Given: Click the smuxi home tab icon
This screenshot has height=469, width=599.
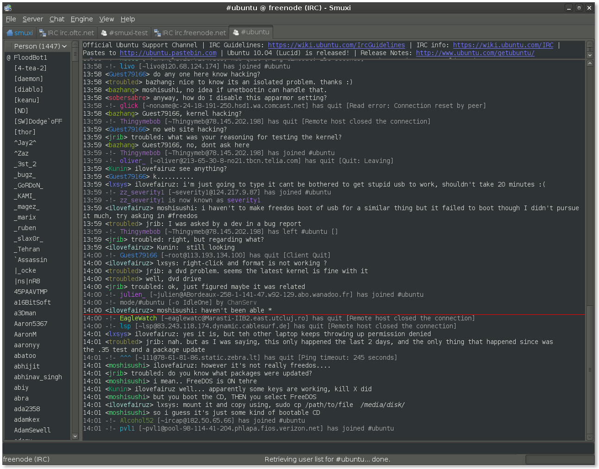Looking at the screenshot, I should click(10, 33).
